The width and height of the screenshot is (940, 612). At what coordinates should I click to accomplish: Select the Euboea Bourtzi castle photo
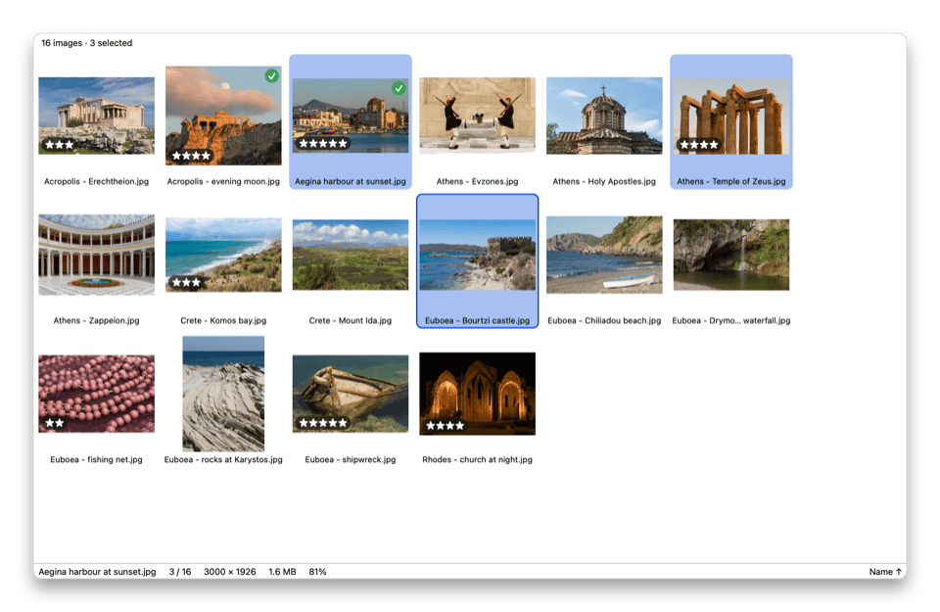tap(477, 255)
